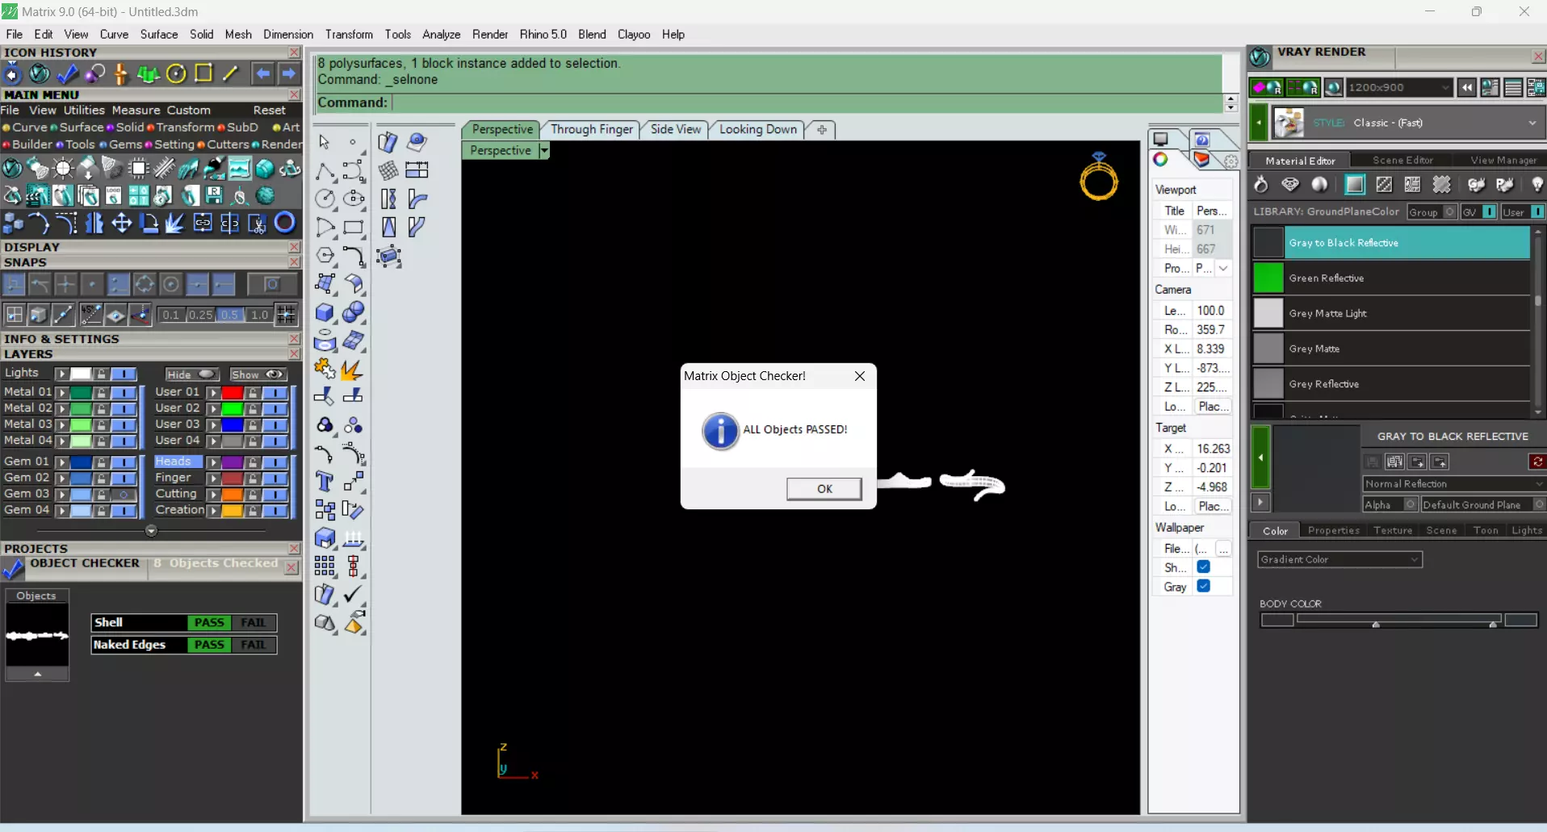Screen dimensions: 1547x832
Task: Click the 0.25 snap increment button
Action: tap(200, 315)
